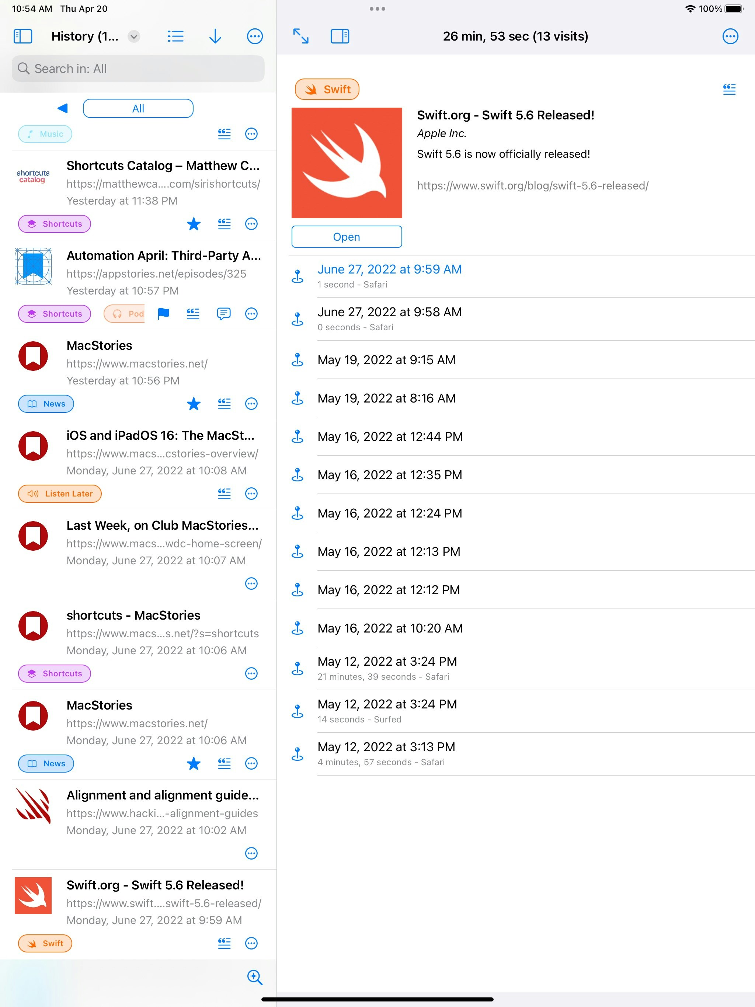
Task: Tap Shortcuts tag under Shortcuts Catalog
Action: point(55,224)
